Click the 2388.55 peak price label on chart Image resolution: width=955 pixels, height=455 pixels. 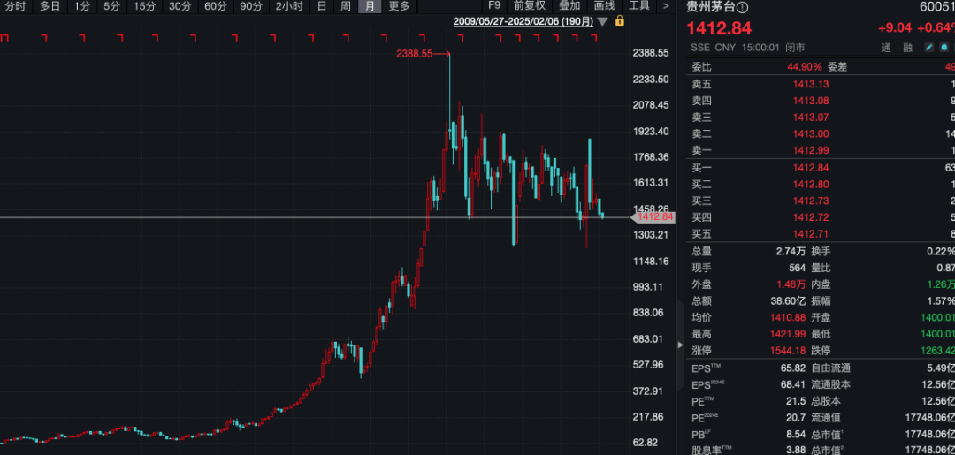(414, 54)
